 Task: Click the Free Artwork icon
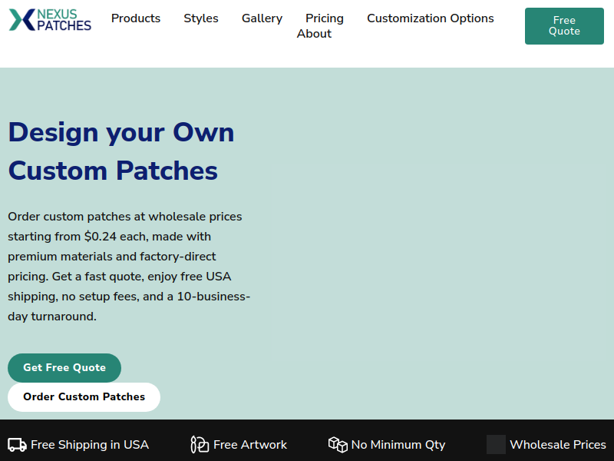(x=200, y=445)
